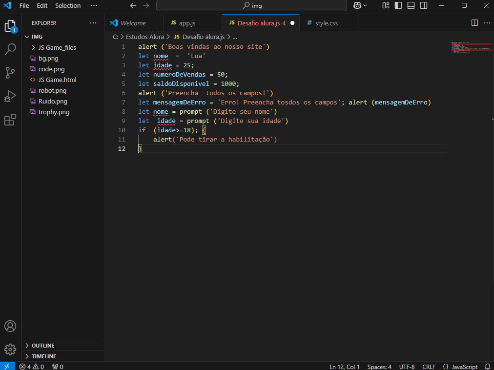Show errors and warnings in status bar

32,367
